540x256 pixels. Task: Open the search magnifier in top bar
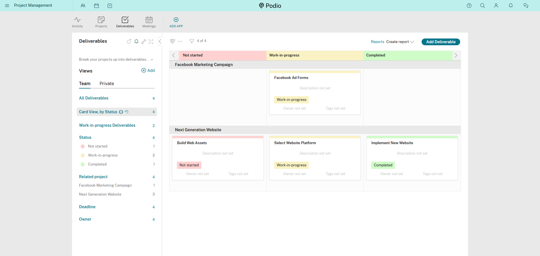483,6
